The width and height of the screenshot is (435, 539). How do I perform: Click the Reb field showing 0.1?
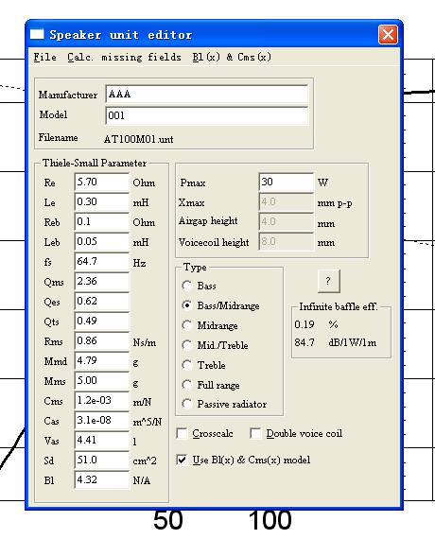click(102, 221)
